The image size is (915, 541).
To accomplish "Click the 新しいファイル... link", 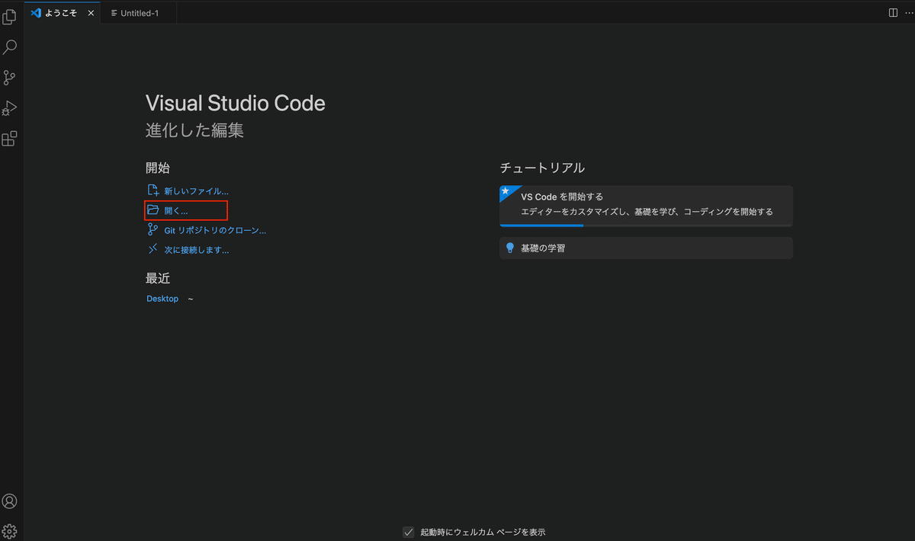I will pos(196,191).
